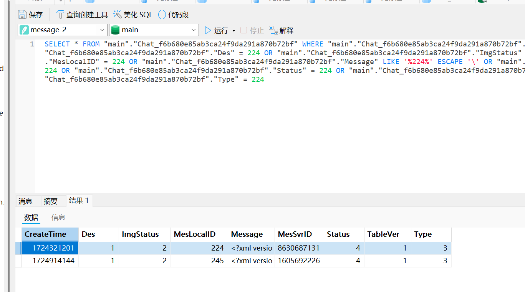Click the Message column header

(x=251, y=234)
